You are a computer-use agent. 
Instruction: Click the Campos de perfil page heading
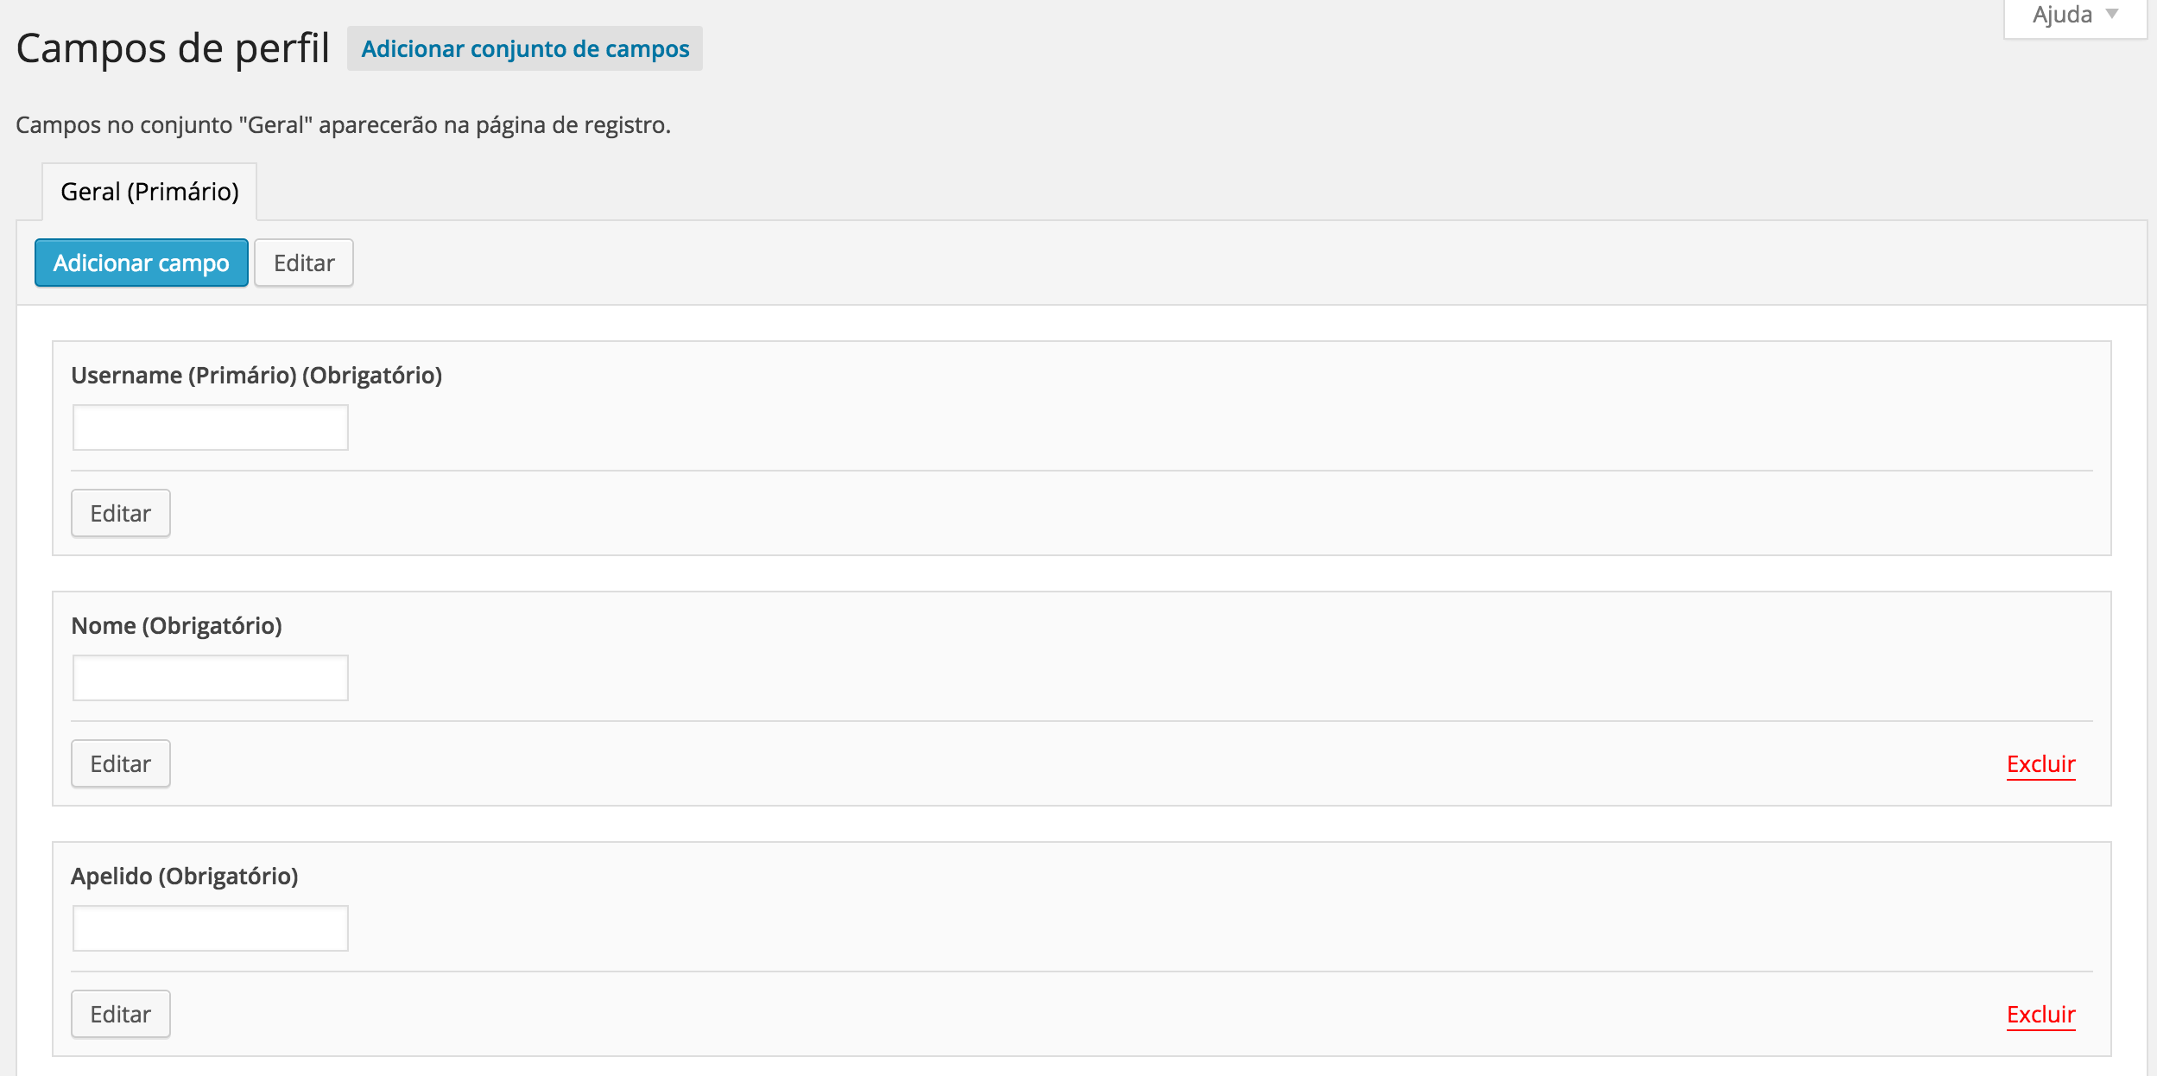[x=173, y=48]
